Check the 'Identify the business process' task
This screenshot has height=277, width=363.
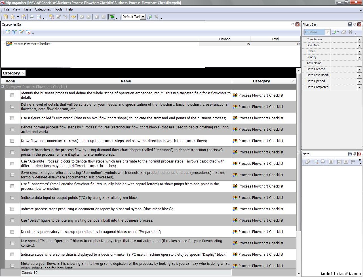(x=12, y=95)
